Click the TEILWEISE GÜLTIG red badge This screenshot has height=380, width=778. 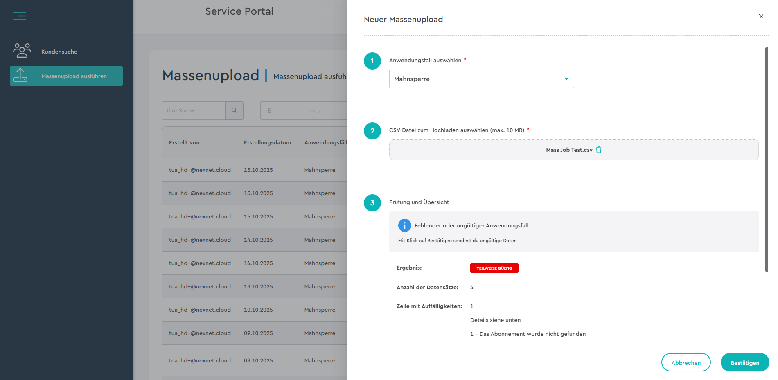[x=494, y=268]
